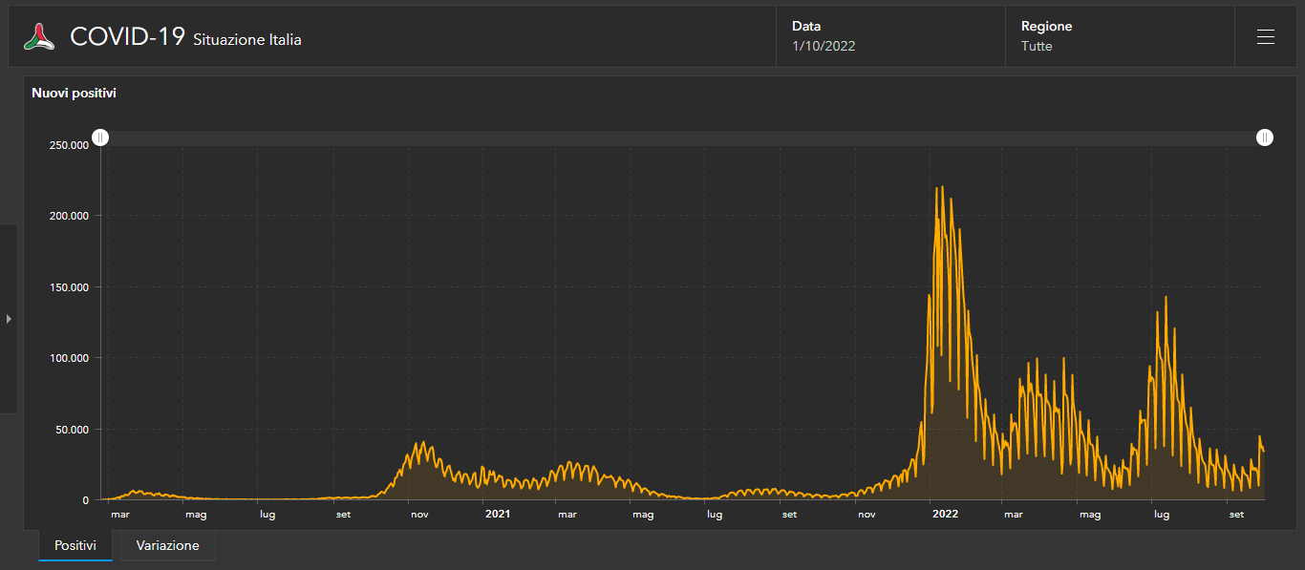Click the 2021 label on the time axis
This screenshot has height=570, width=1305.
point(497,515)
